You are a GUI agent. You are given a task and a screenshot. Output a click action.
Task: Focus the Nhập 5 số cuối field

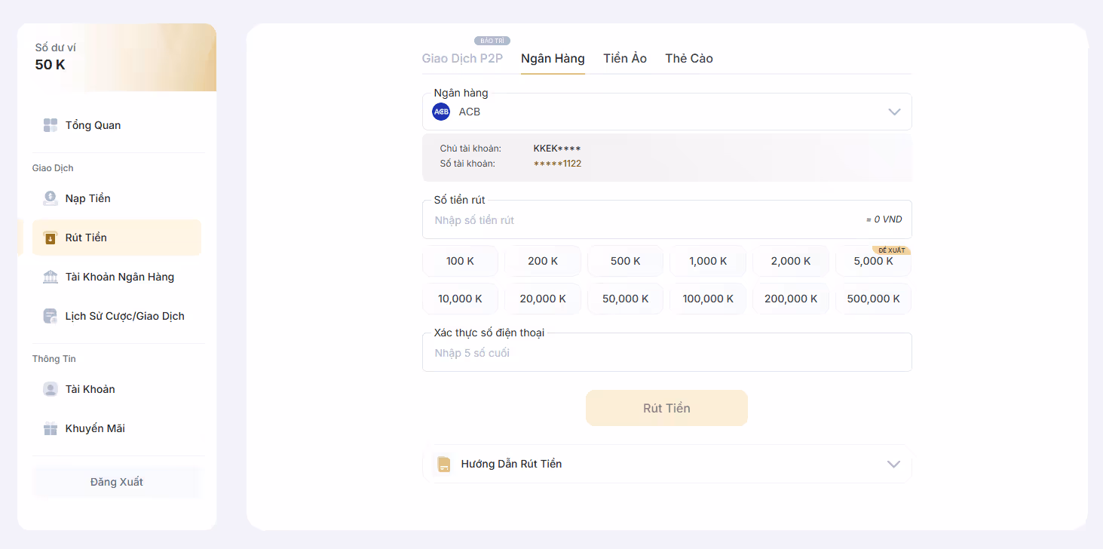tap(666, 352)
